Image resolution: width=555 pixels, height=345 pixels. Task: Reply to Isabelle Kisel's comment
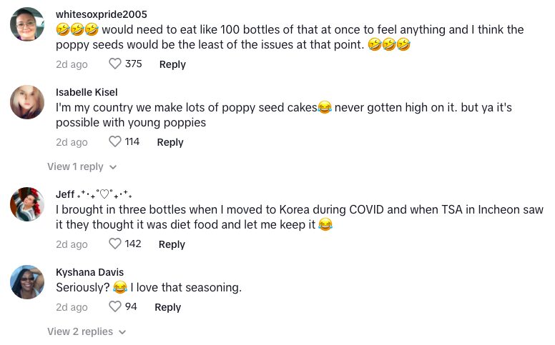click(170, 142)
